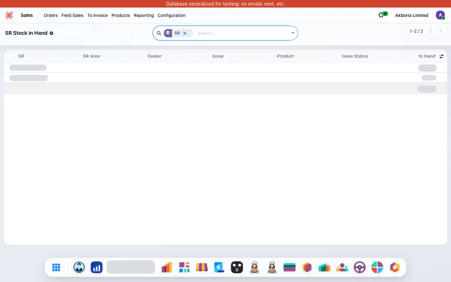Click the red star logo in navbar
Image resolution: width=451 pixels, height=282 pixels.
(x=9, y=15)
